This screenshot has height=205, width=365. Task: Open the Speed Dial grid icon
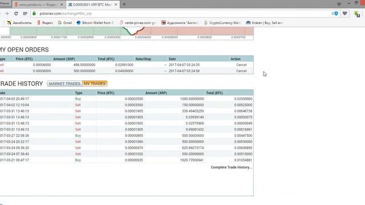pos(25,14)
